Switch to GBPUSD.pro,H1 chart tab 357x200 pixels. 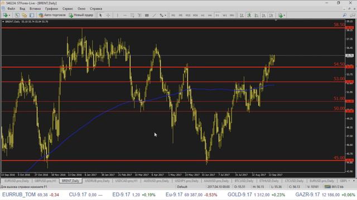tap(46, 181)
